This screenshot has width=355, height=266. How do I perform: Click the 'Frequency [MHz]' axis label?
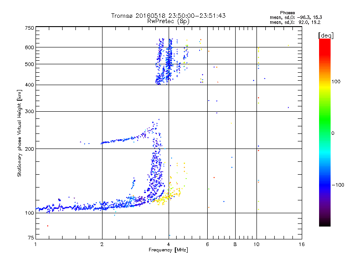click(168, 250)
